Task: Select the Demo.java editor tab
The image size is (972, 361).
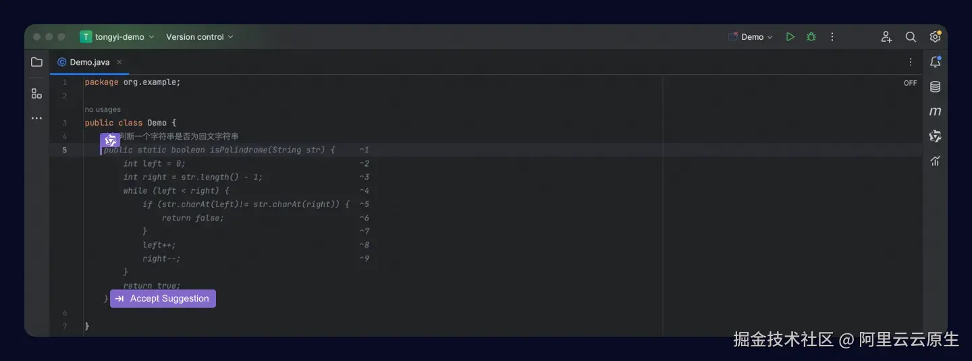Action: point(89,62)
